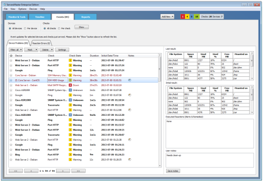Star the Bing Port HTTP event
The image size is (263, 182).
(x=11, y=155)
